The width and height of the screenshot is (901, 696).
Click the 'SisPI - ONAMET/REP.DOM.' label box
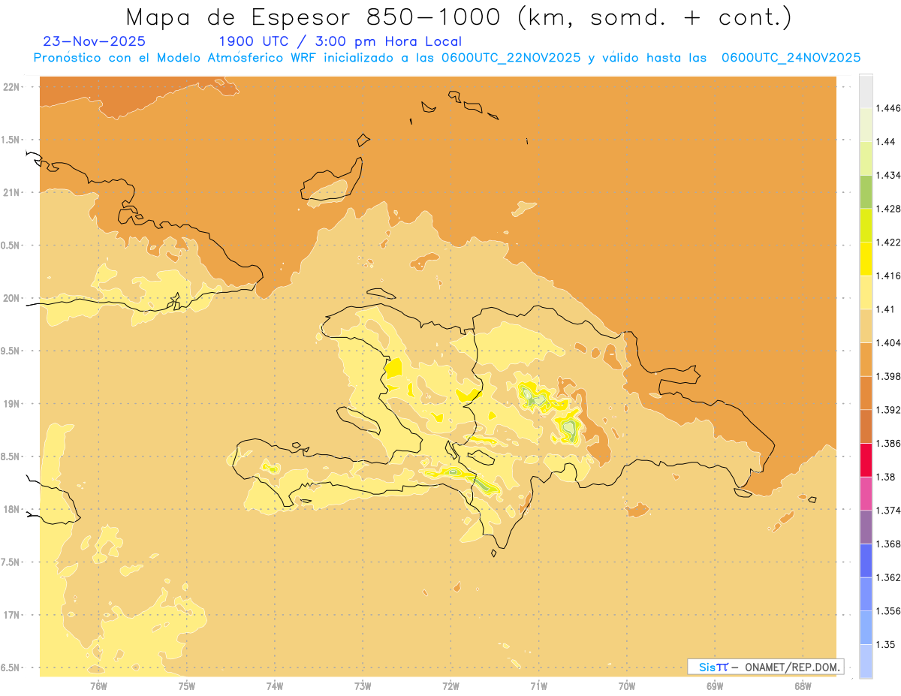tap(766, 667)
